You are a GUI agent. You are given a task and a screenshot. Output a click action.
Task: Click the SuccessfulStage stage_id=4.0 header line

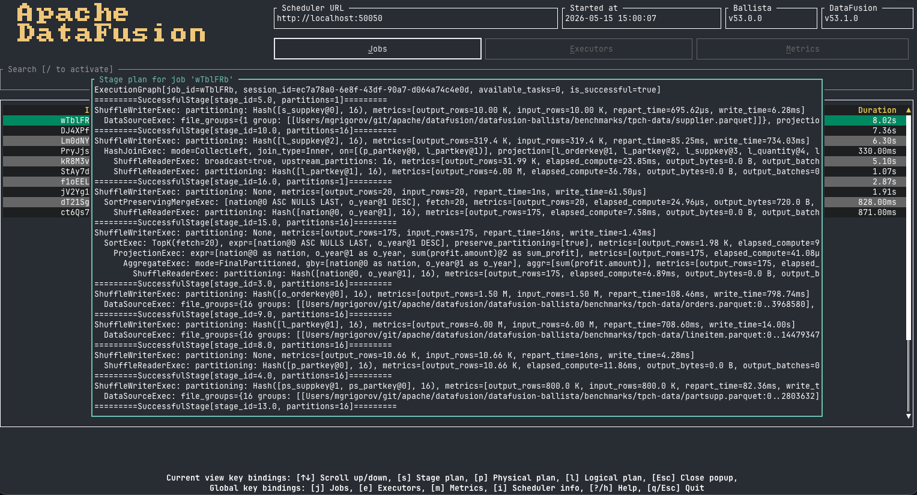(243, 375)
